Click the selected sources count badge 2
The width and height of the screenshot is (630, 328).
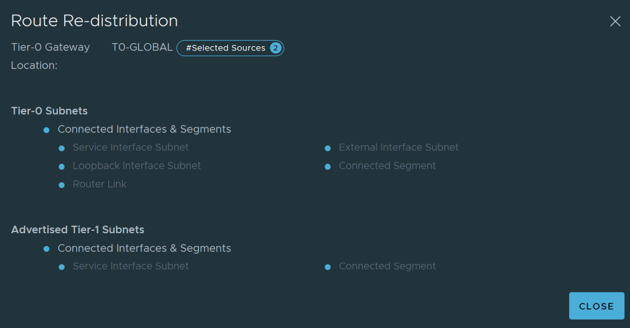point(275,48)
